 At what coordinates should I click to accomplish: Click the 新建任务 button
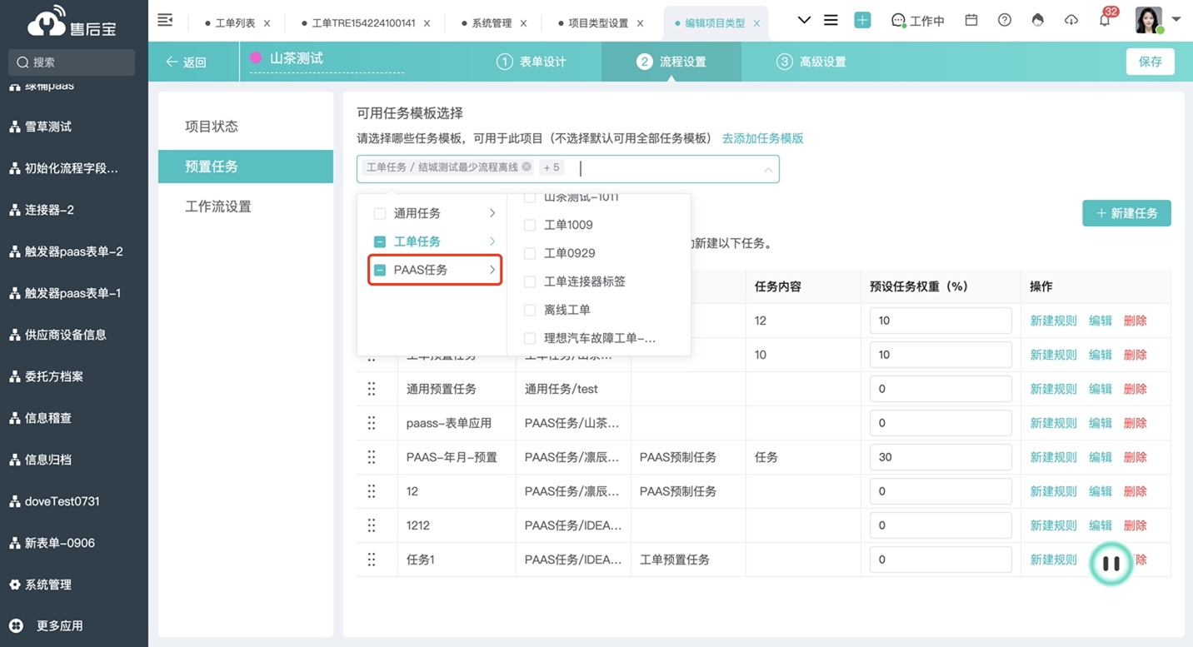pyautogui.click(x=1126, y=213)
